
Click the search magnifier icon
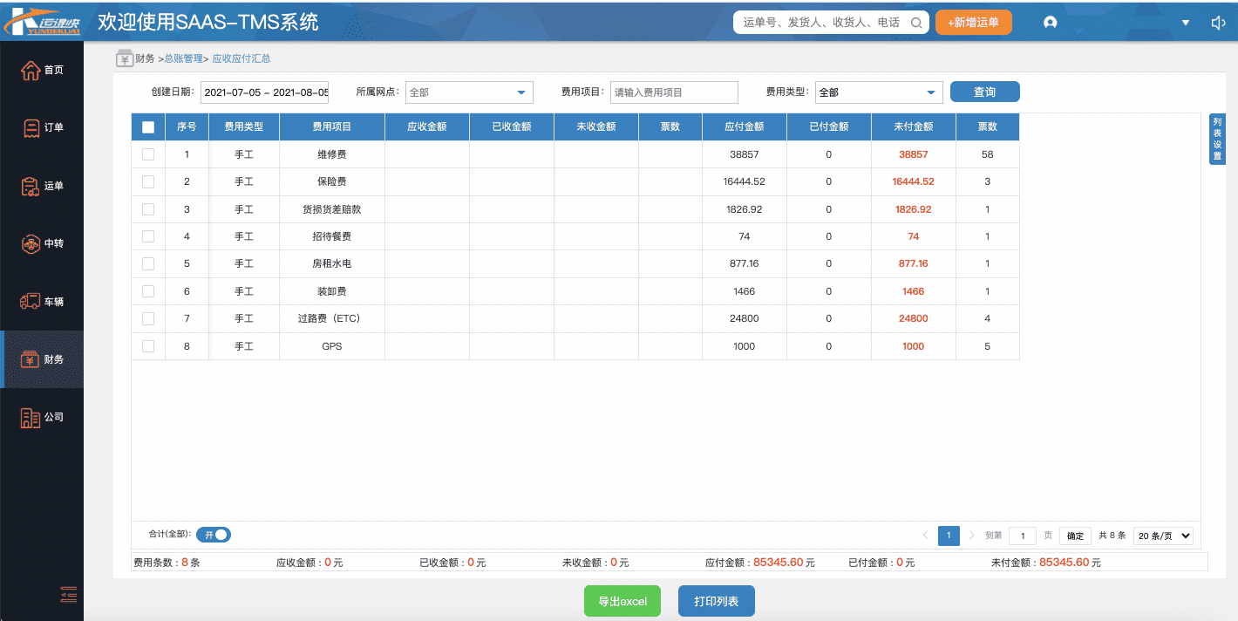(x=915, y=24)
